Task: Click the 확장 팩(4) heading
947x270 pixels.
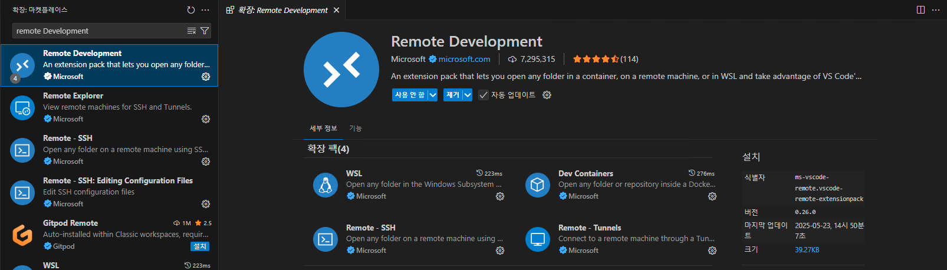Action: pos(328,149)
